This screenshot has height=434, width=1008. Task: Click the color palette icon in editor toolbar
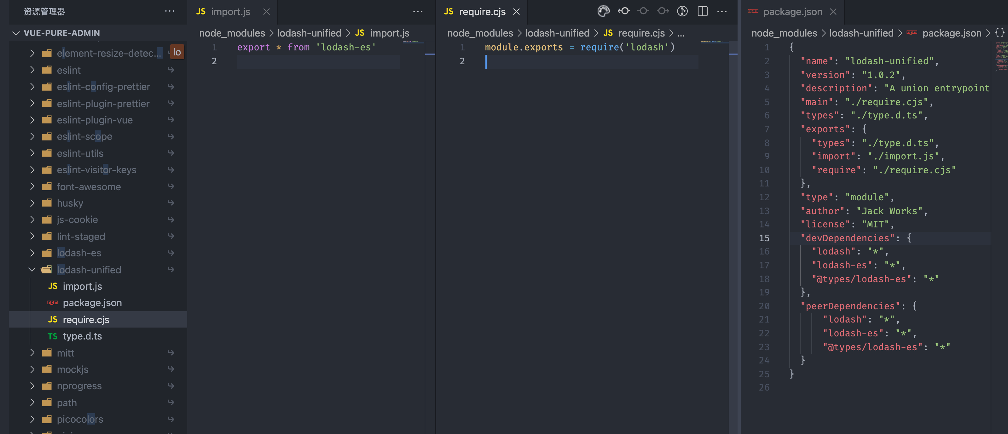tap(603, 11)
